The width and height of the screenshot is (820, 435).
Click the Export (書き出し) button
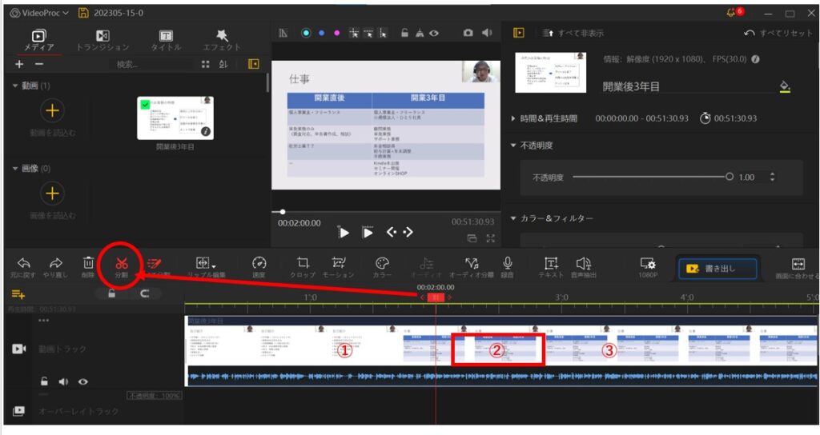click(717, 269)
